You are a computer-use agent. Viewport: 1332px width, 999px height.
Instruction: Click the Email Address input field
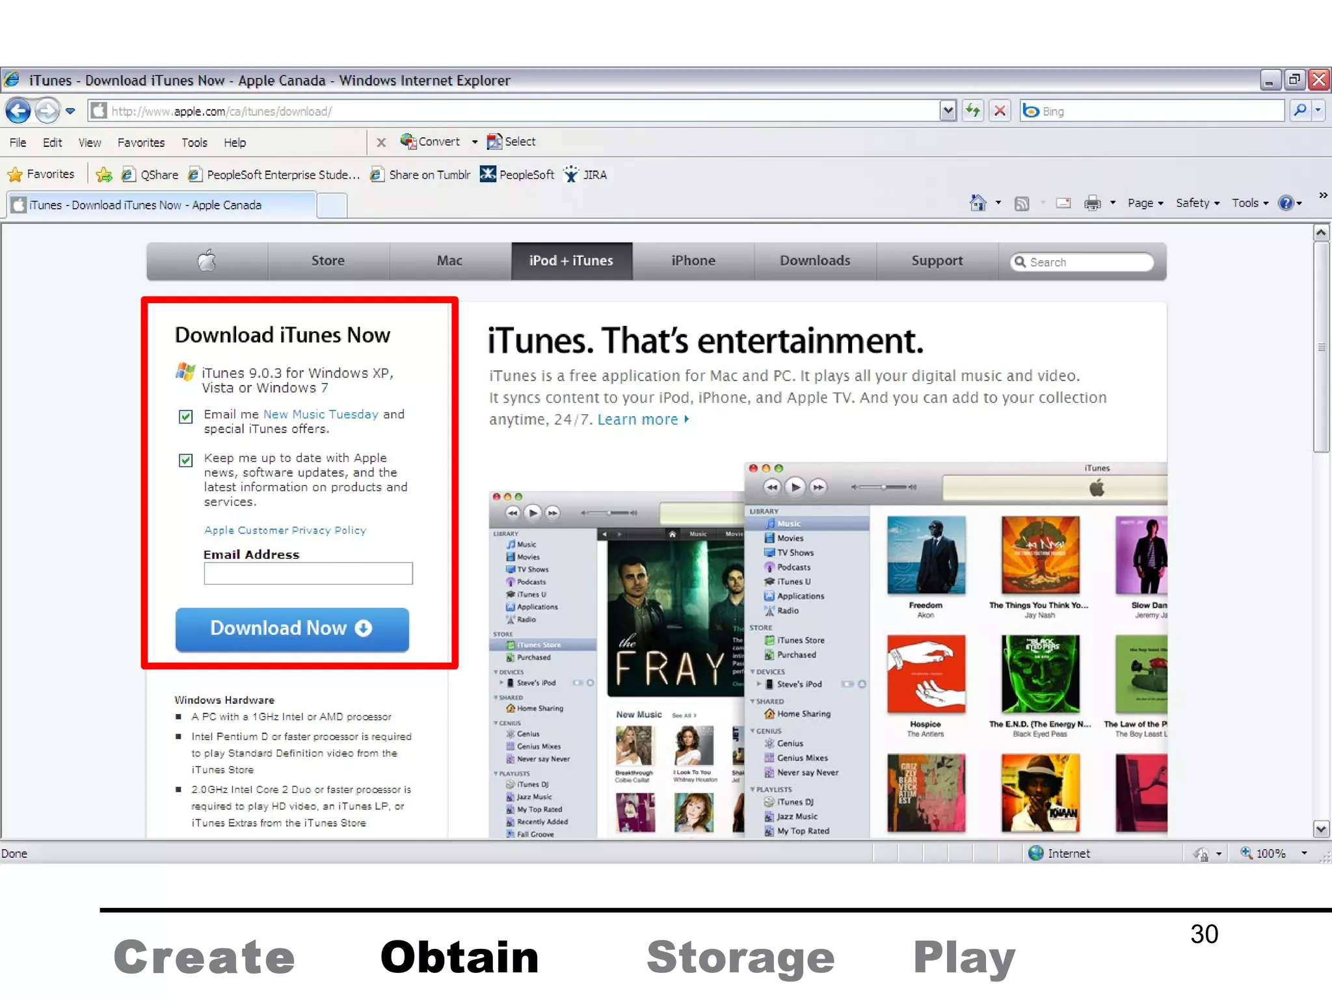click(308, 574)
